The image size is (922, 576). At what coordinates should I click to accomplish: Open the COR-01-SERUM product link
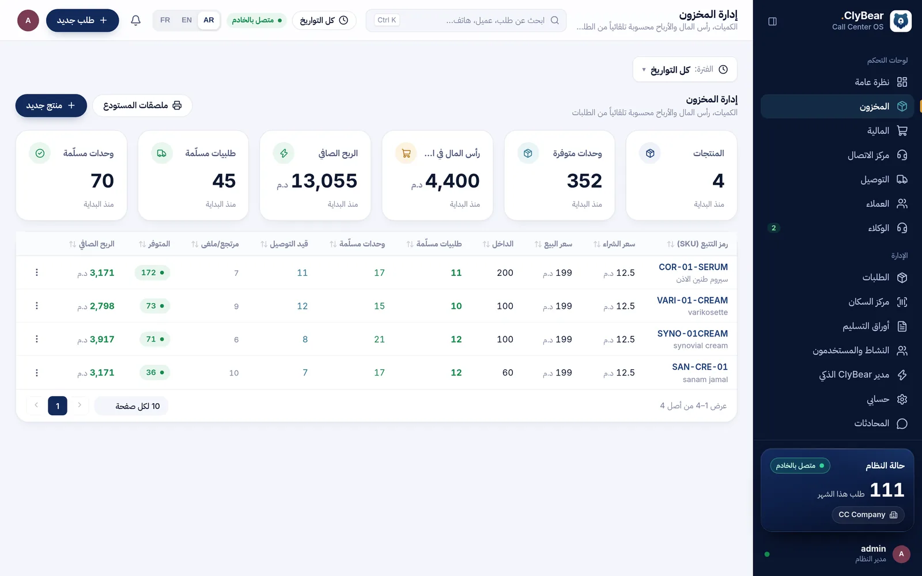click(x=693, y=267)
